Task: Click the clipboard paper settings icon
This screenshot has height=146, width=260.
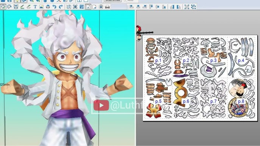Action: click(101, 7)
